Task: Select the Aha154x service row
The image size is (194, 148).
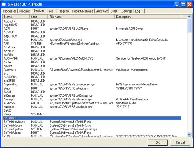Action: tap(92, 47)
